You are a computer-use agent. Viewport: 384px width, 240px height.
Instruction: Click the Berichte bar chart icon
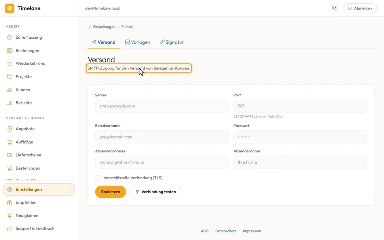click(10, 103)
